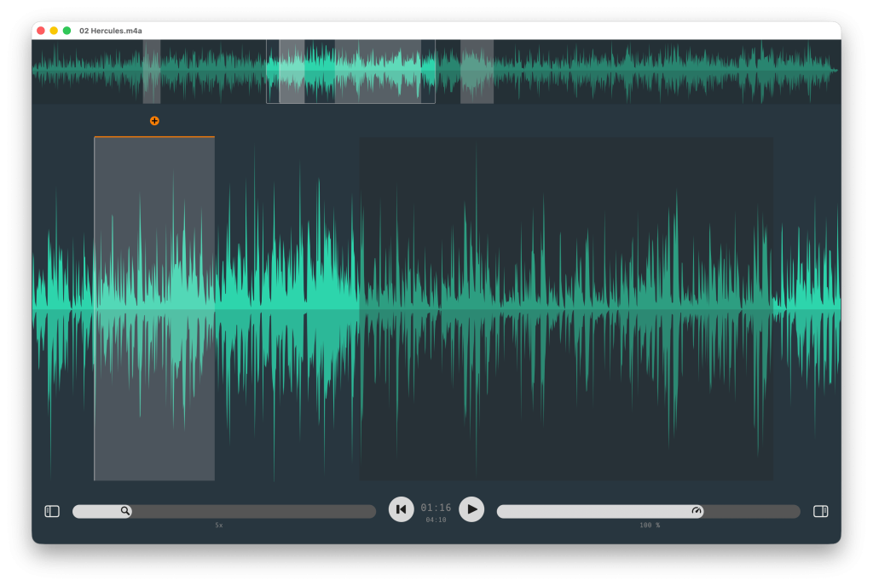Click the empty playback speed track
This screenshot has width=873, height=586.
[x=750, y=511]
